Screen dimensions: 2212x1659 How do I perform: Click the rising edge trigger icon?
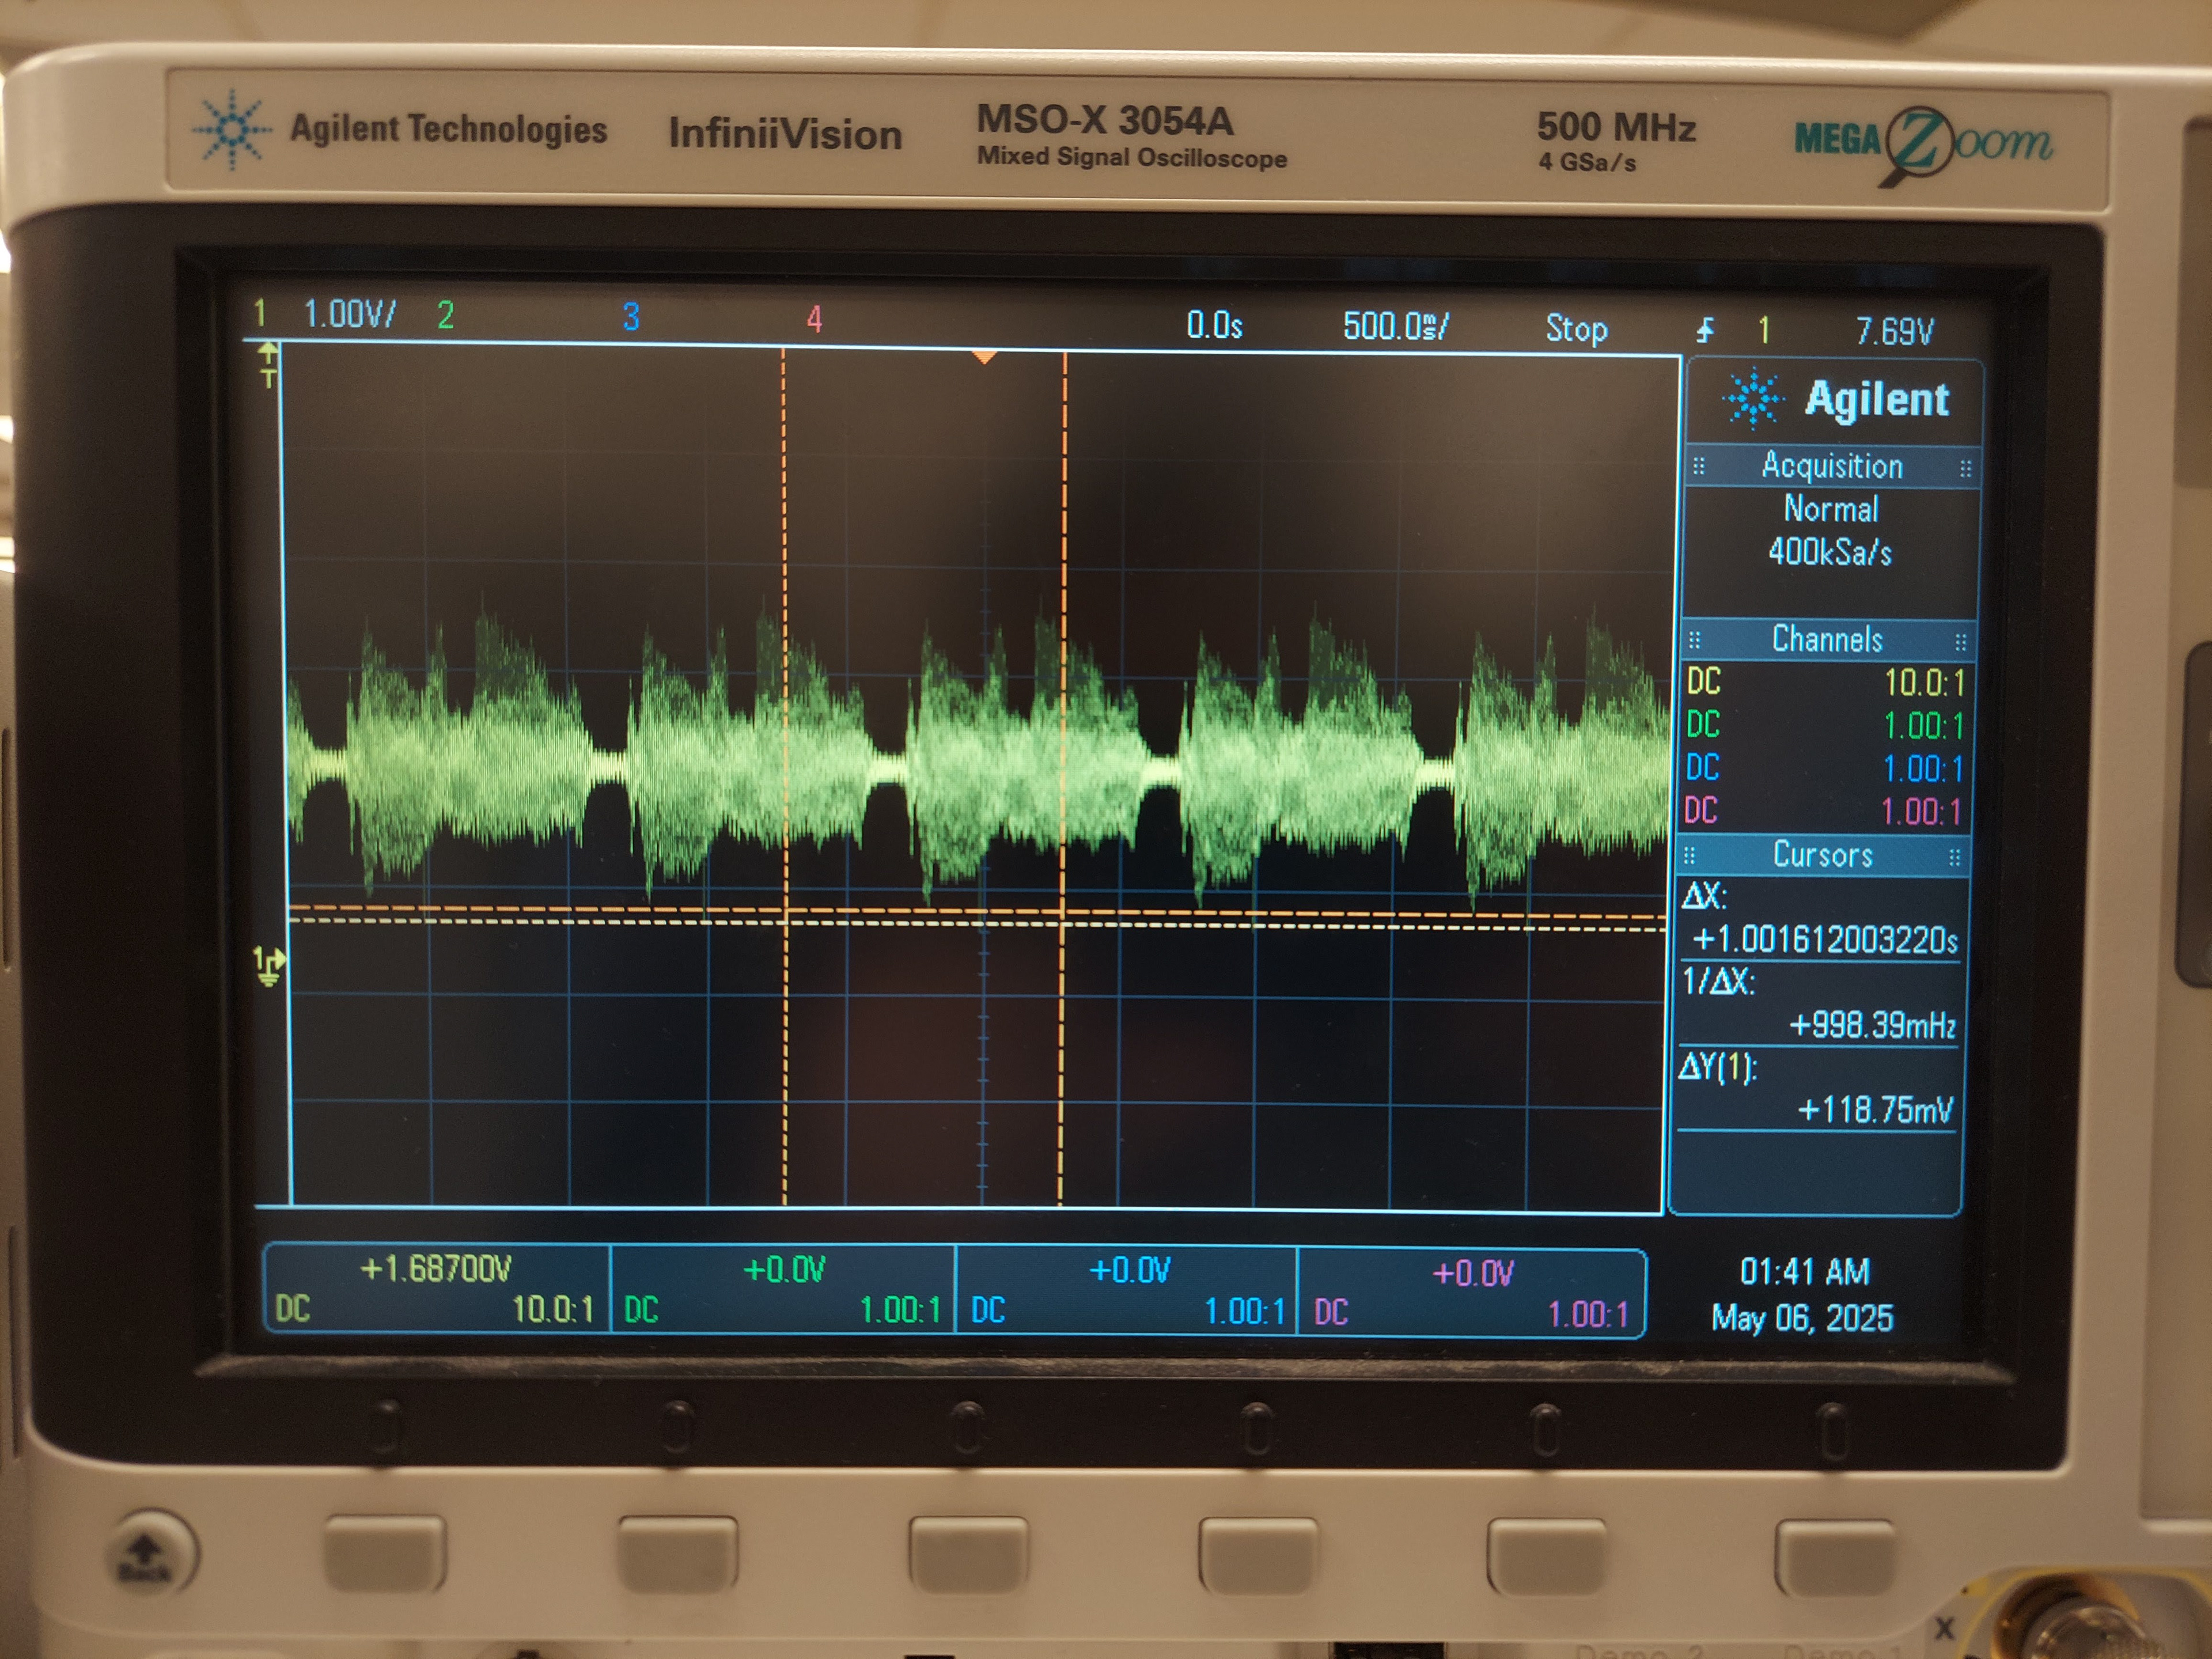1705,330
